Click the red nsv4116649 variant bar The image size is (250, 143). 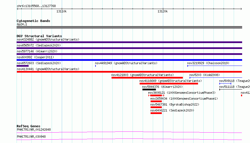click(x=169, y=84)
